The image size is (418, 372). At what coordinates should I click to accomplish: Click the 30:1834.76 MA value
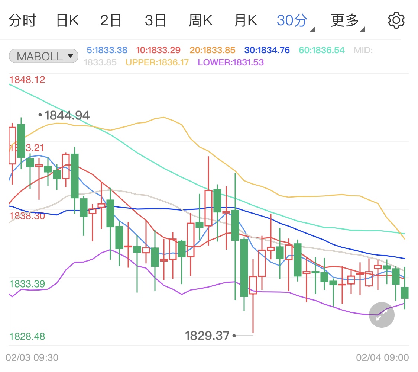pos(267,50)
